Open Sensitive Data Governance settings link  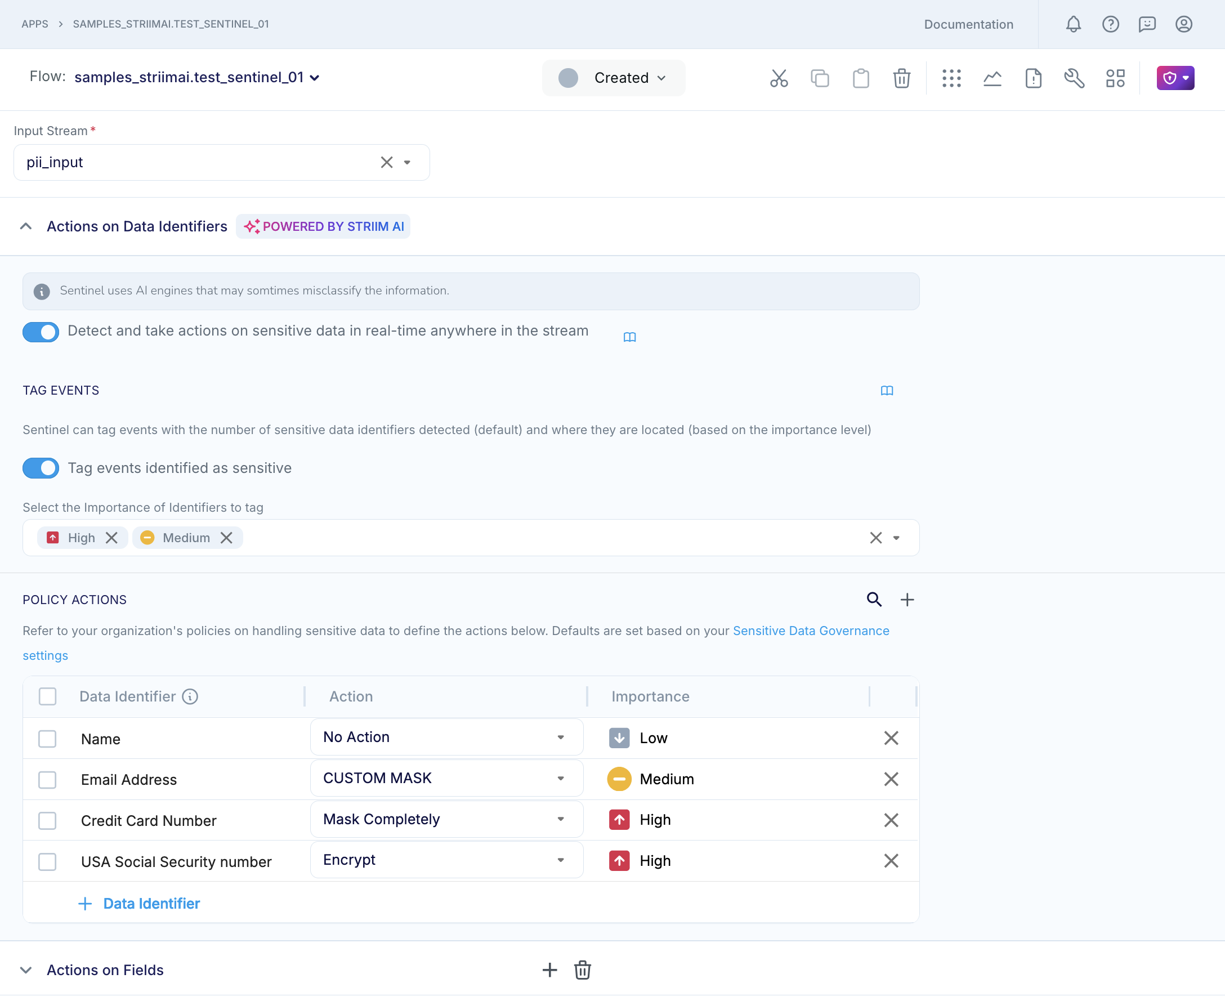tap(811, 631)
